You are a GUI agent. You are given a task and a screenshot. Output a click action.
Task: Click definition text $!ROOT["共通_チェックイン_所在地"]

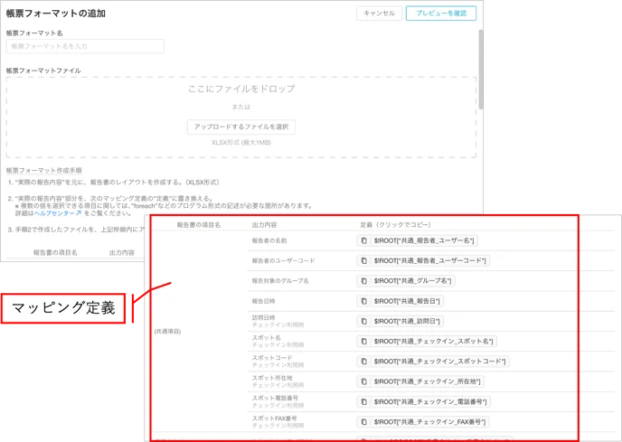coord(427,381)
